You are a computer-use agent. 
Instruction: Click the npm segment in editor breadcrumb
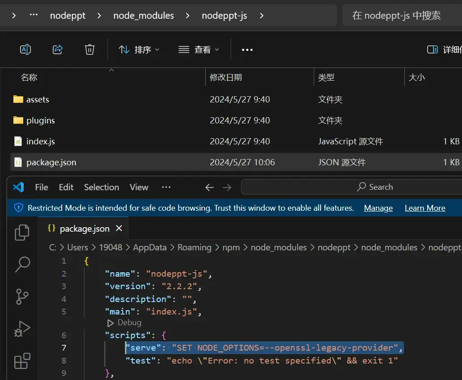point(231,247)
